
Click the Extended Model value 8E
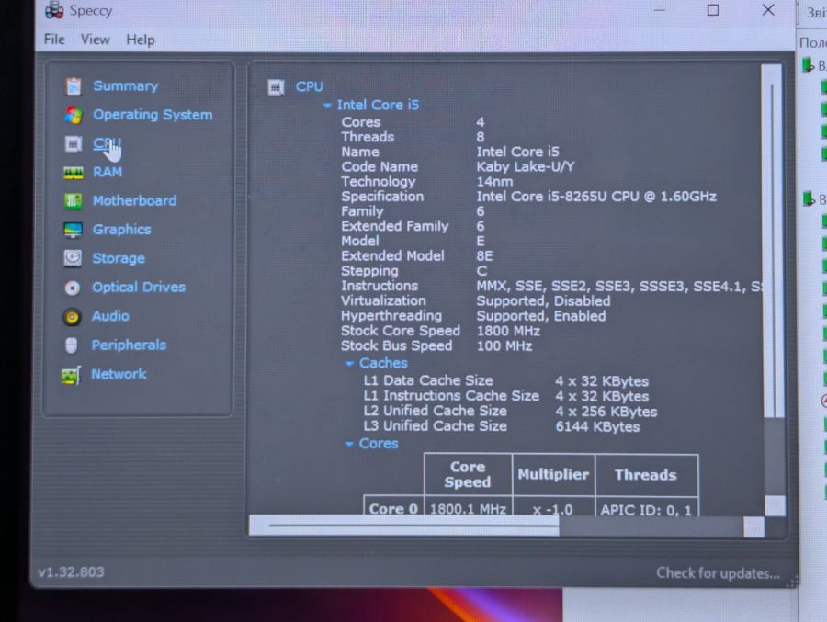[484, 256]
